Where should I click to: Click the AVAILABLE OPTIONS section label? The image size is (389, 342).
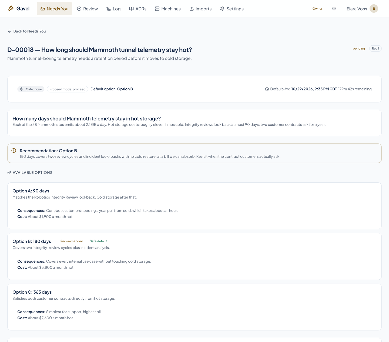(32, 173)
